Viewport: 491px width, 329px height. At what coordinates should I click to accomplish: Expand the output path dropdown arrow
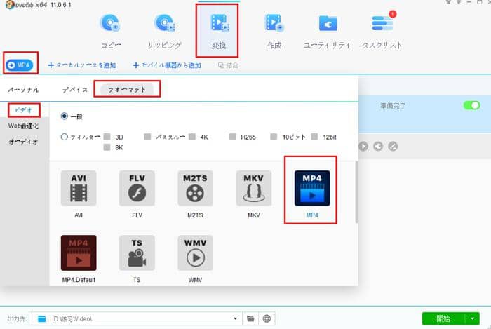pos(235,318)
